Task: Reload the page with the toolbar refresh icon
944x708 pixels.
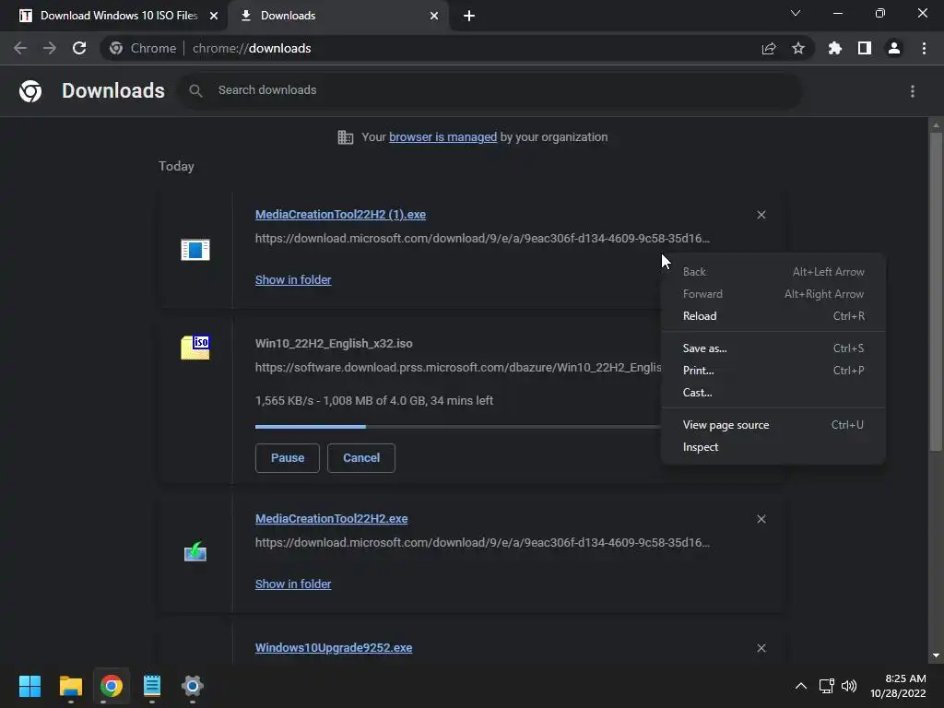Action: (x=79, y=48)
